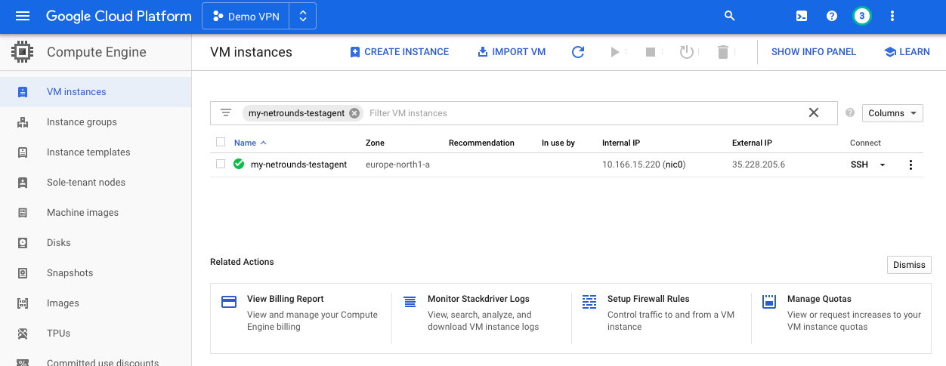Click the Setup Firewall Rules icon

589,302
